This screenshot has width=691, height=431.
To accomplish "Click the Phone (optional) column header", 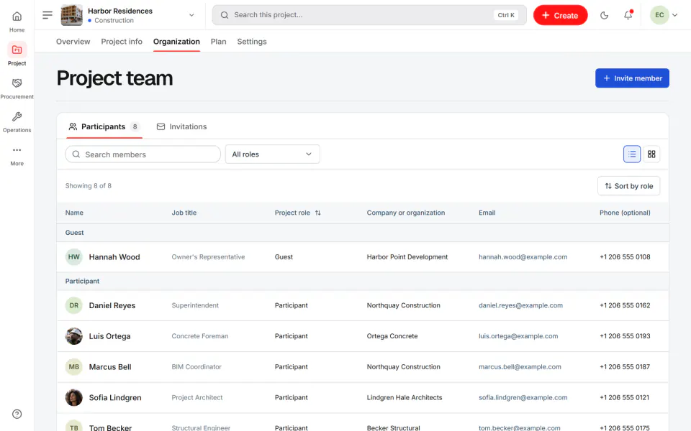I will [625, 213].
